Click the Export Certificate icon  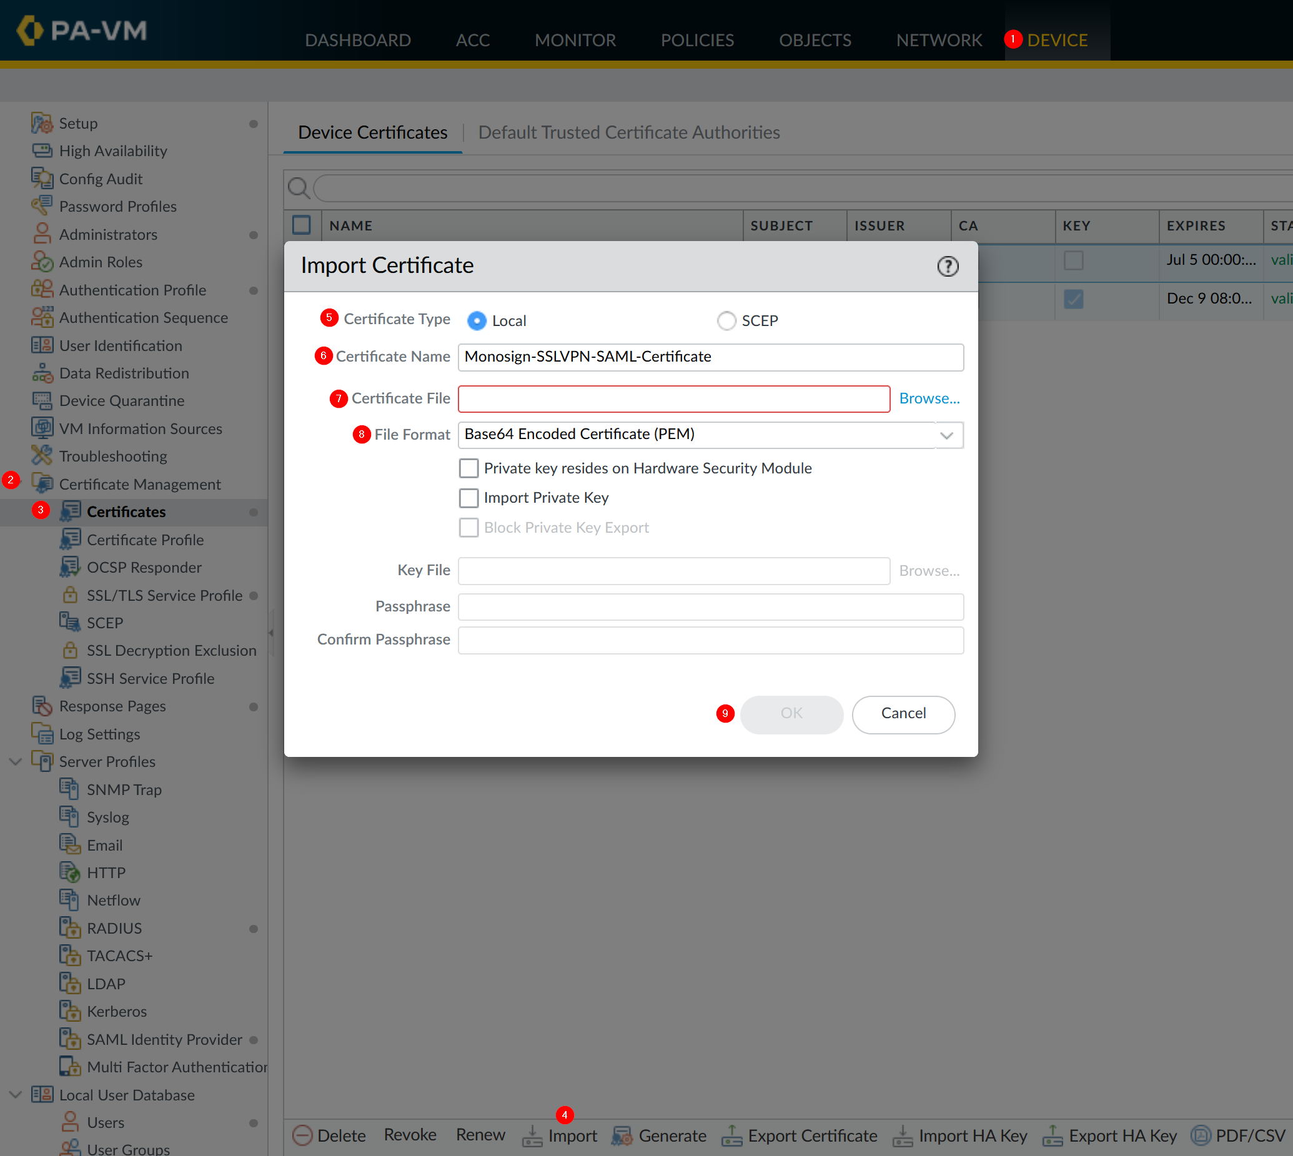pyautogui.click(x=732, y=1136)
